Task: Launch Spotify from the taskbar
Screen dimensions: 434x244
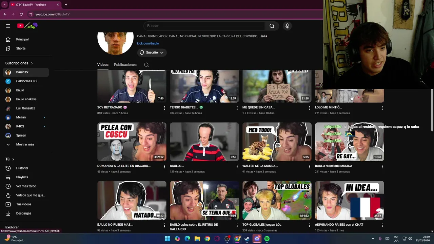Action: (x=267, y=239)
